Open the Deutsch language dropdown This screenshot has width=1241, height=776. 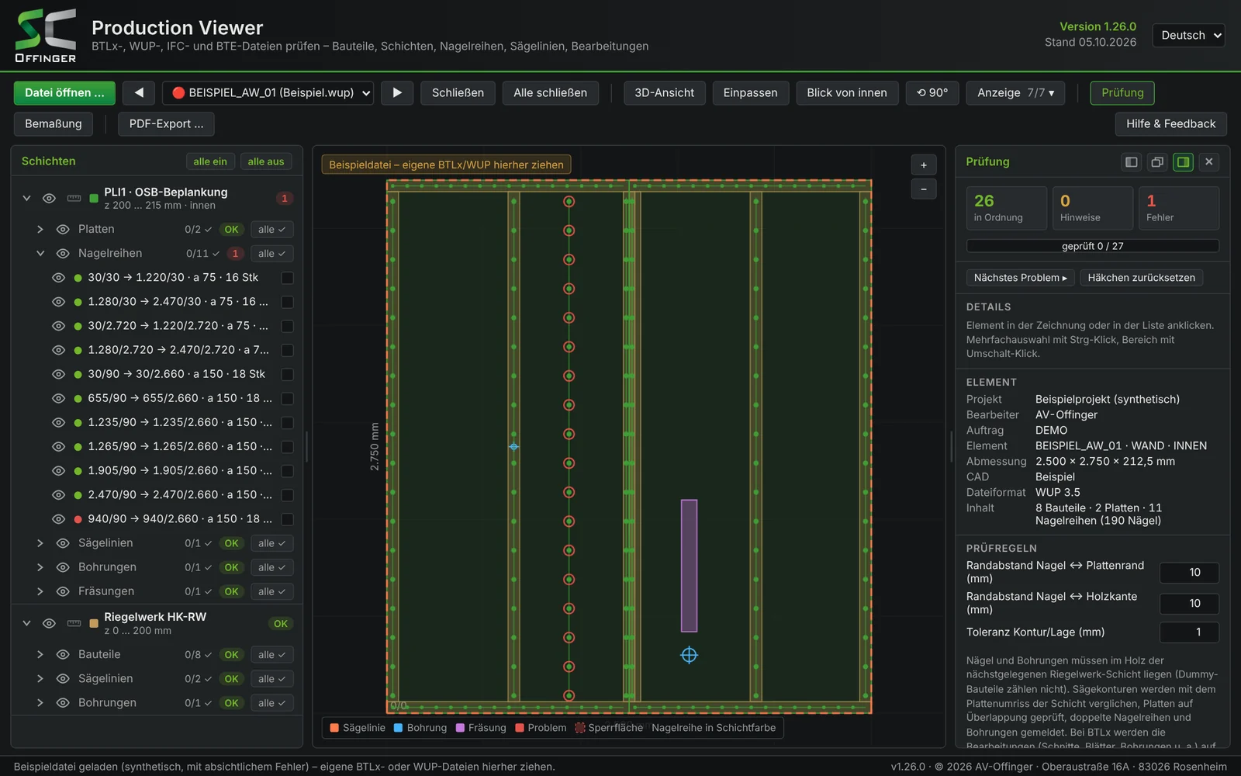pos(1189,35)
